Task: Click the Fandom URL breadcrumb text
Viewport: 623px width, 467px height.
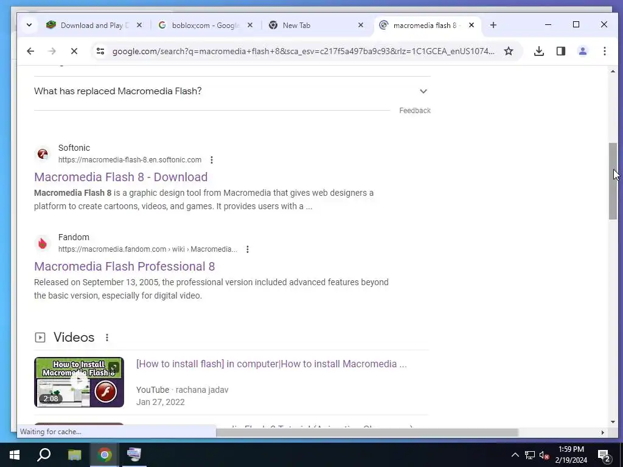Action: click(147, 249)
